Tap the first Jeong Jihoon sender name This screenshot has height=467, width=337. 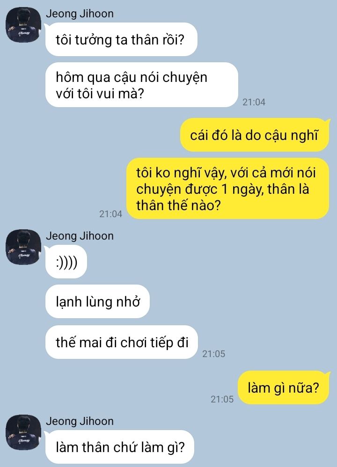[x=80, y=14]
